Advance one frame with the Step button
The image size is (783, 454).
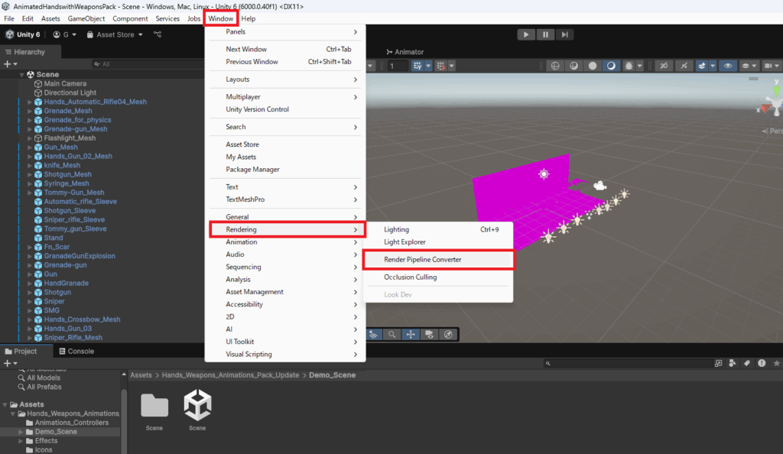tap(565, 34)
